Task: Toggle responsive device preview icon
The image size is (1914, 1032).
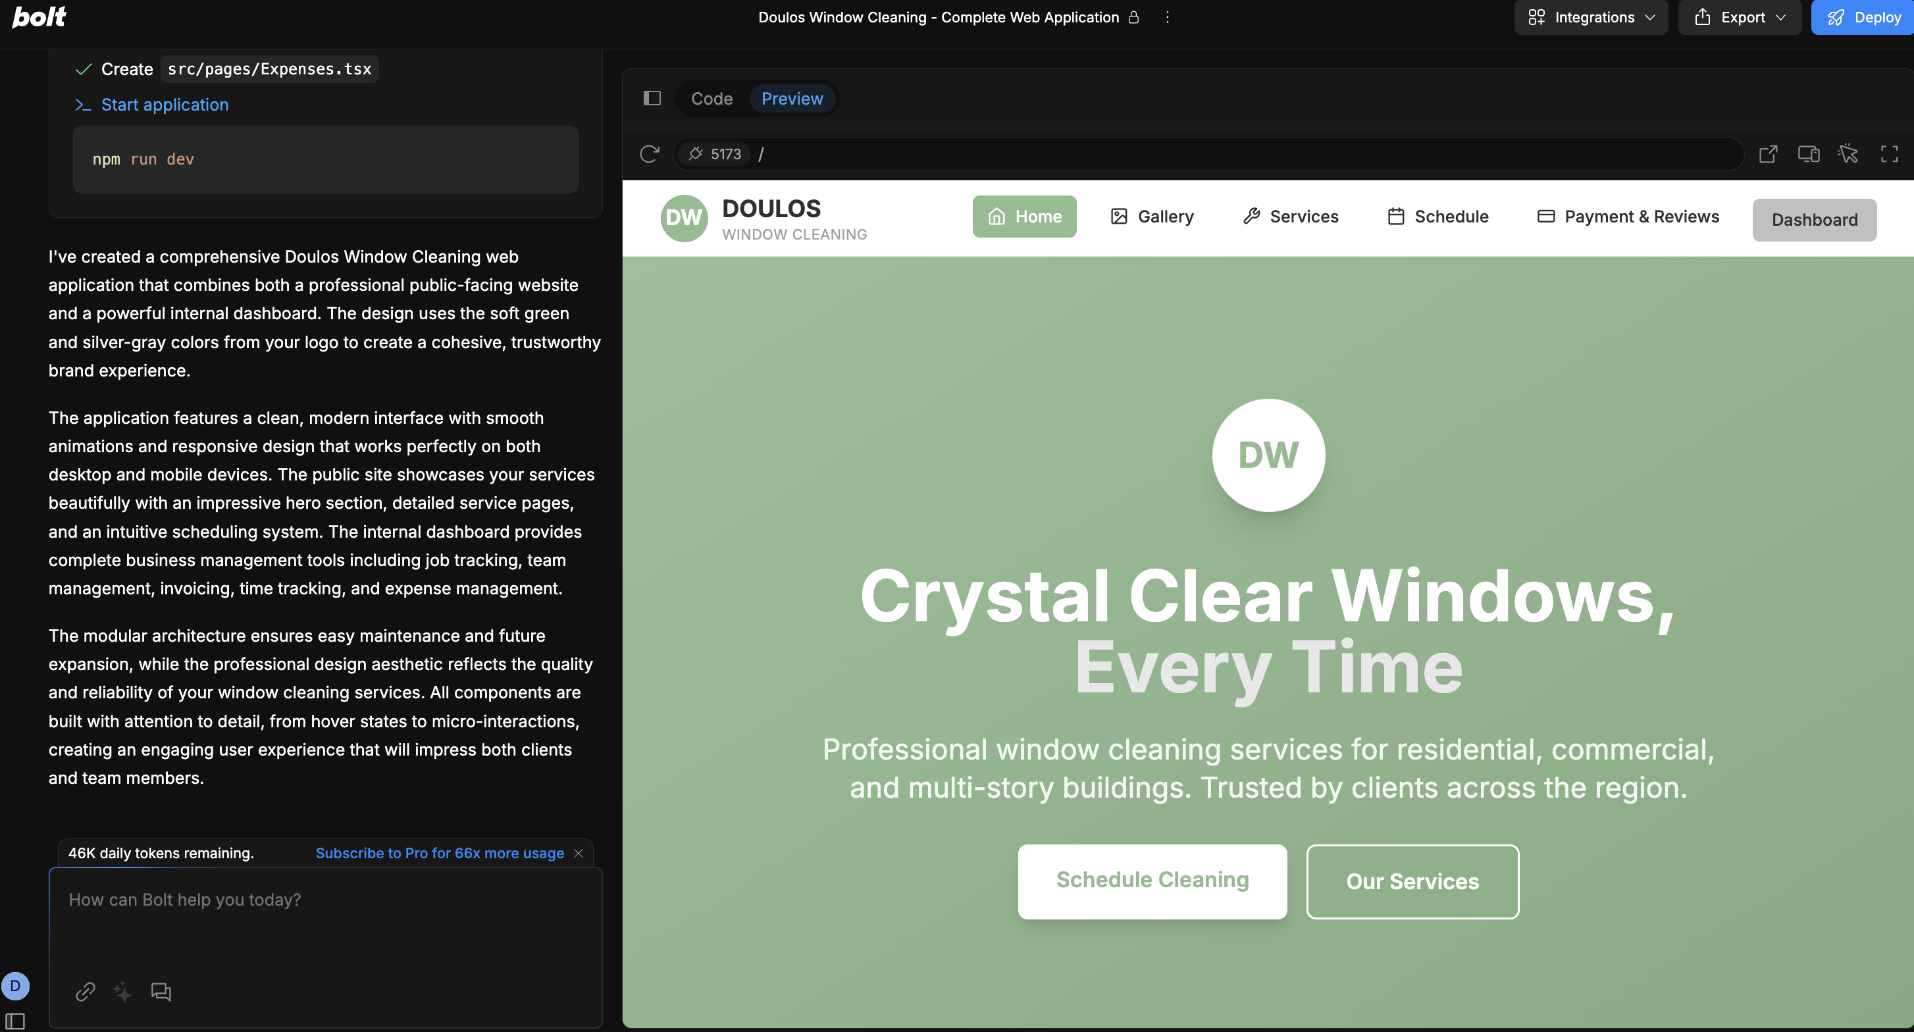Action: point(1808,154)
